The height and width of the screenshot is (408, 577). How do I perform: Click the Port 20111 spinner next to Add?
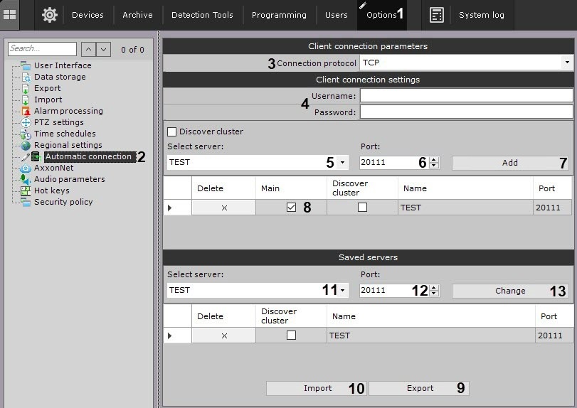[x=434, y=163]
